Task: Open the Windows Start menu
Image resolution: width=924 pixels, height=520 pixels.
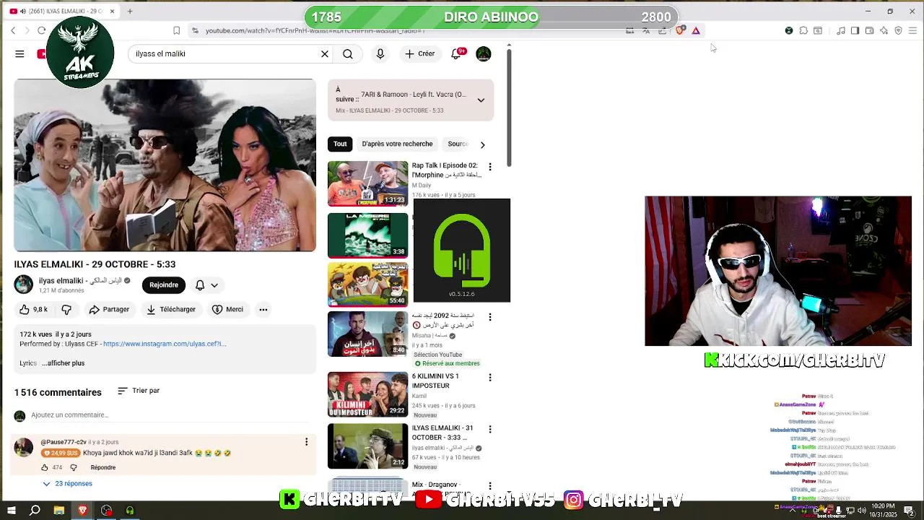Action: pos(11,511)
